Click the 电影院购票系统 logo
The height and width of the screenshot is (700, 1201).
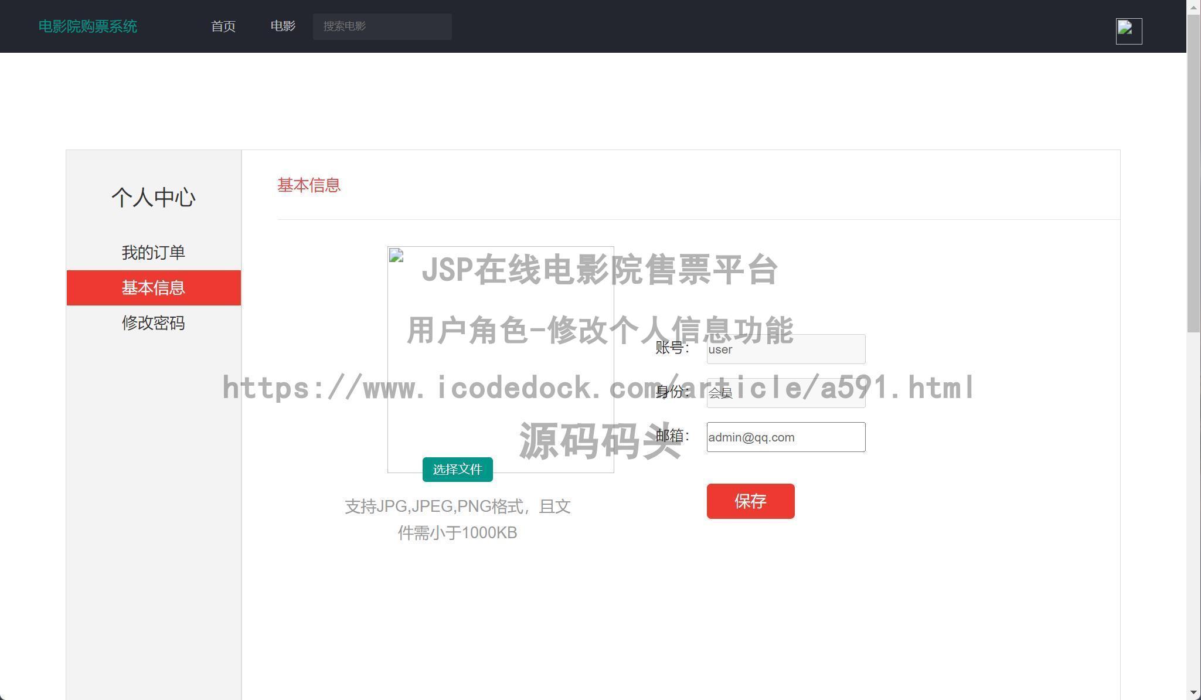(87, 26)
